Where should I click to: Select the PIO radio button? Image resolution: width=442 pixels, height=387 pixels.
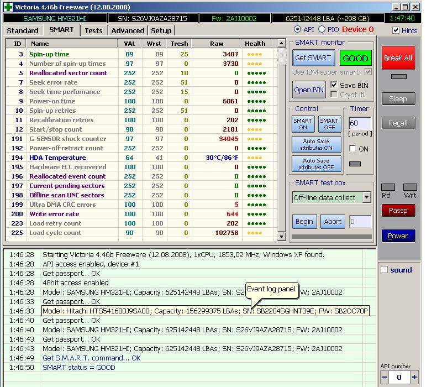click(x=322, y=29)
